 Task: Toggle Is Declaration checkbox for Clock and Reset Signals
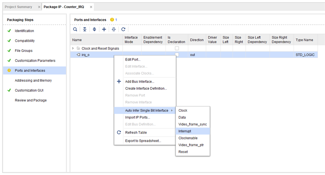[177, 48]
